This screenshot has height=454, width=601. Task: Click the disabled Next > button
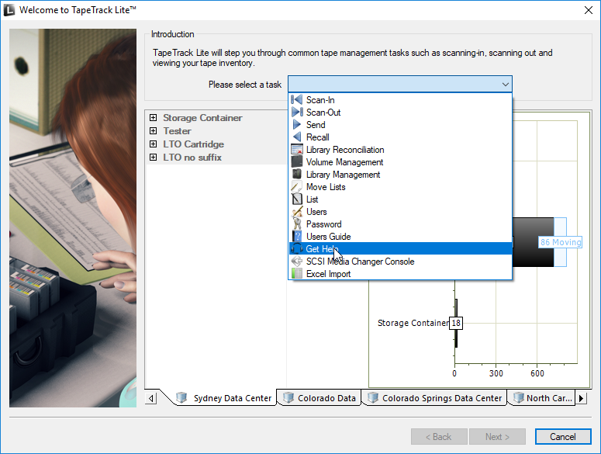(x=497, y=437)
